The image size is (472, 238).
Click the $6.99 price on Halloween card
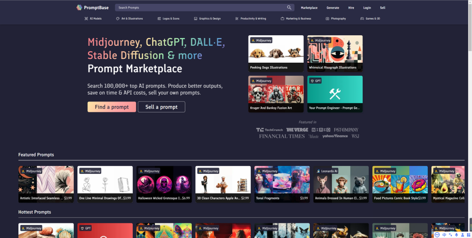(x=186, y=198)
